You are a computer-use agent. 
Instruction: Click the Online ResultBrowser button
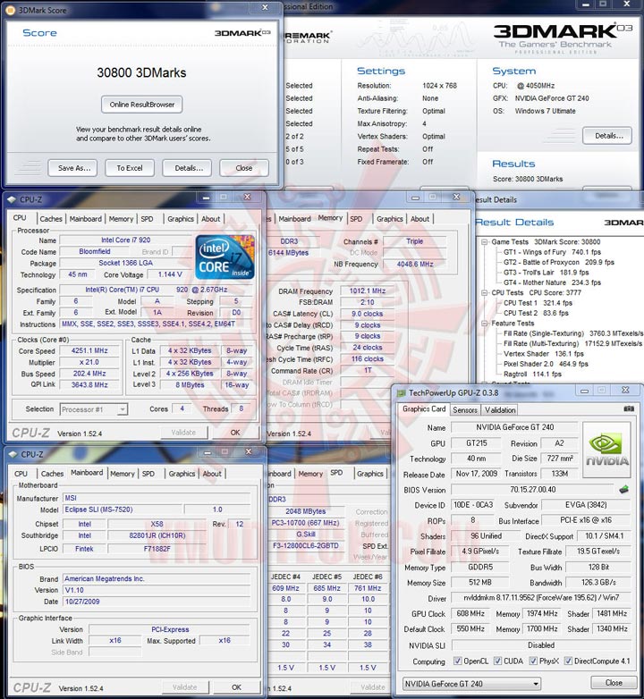pyautogui.click(x=142, y=105)
